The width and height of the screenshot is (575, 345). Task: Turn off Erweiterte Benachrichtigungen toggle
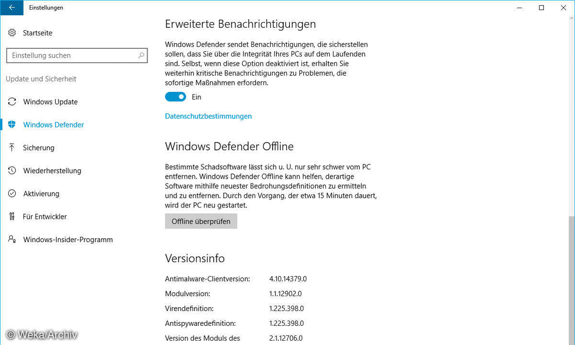[x=175, y=97]
